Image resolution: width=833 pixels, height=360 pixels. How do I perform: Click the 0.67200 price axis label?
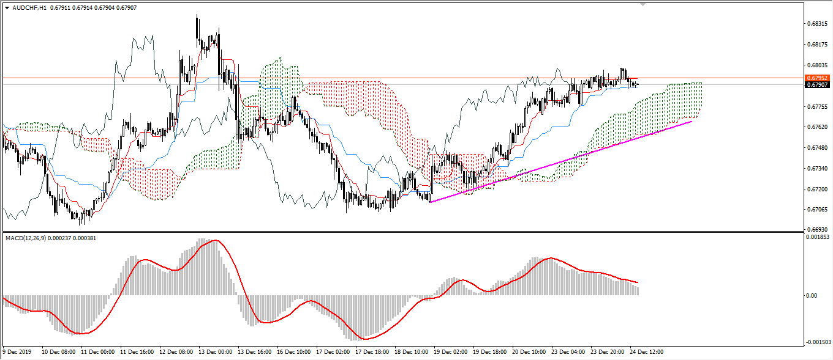click(x=818, y=190)
